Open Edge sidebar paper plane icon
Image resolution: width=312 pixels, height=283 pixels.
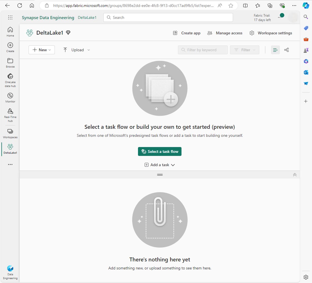tap(306, 83)
